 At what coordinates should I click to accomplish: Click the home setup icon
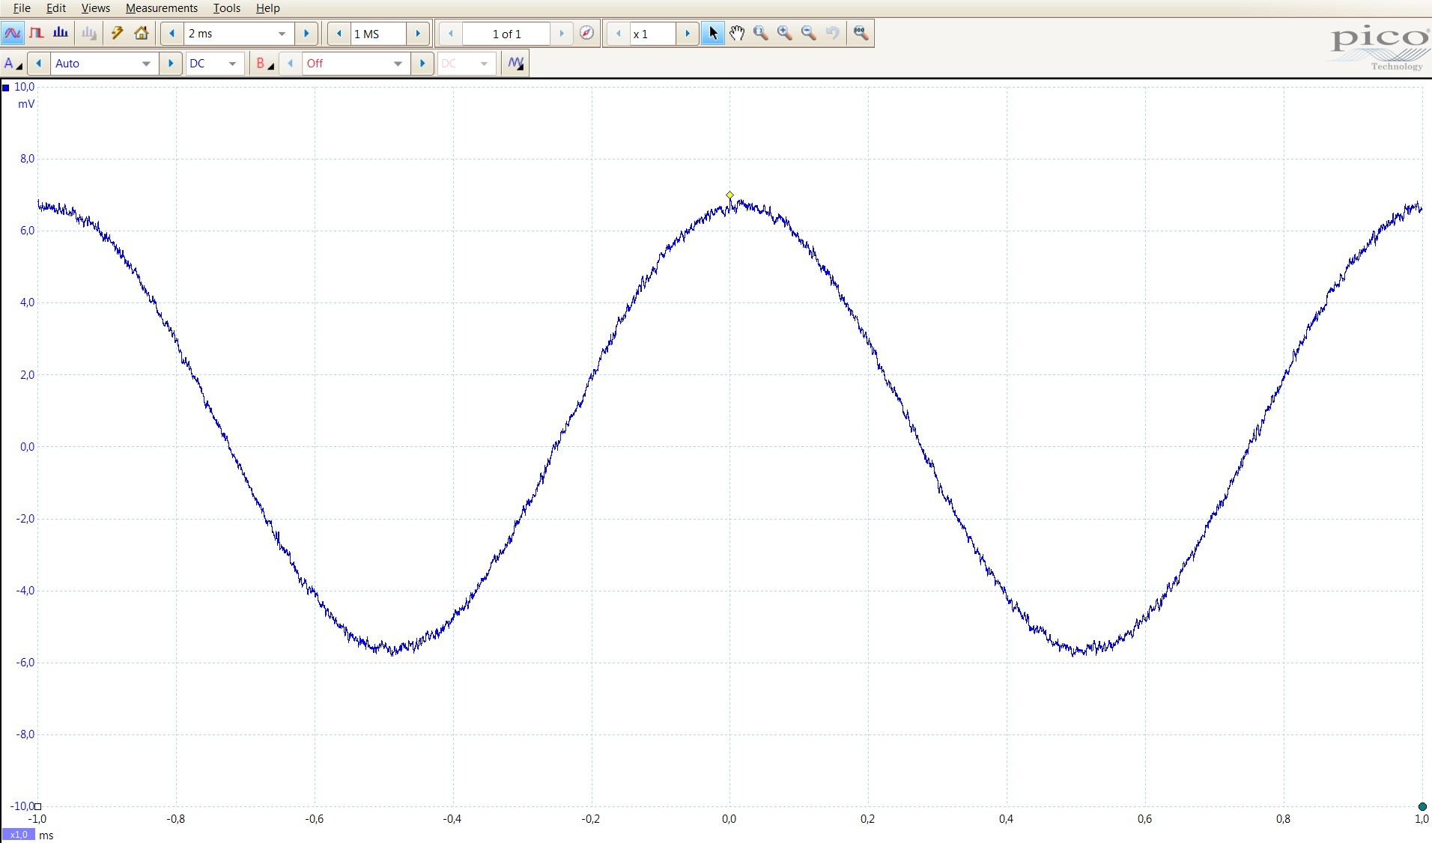tap(142, 34)
